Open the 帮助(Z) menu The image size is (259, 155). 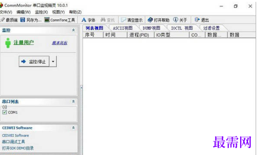[75, 12]
